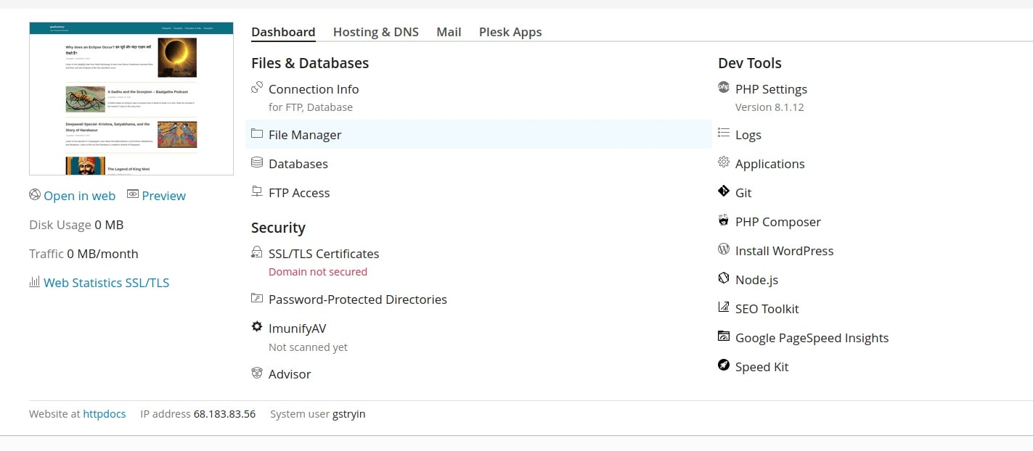Image resolution: width=1033 pixels, height=451 pixels.
Task: Click the Web Statistics bar chart icon
Action: tap(34, 281)
